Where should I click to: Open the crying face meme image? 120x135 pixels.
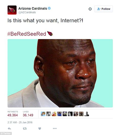tap(60, 73)
